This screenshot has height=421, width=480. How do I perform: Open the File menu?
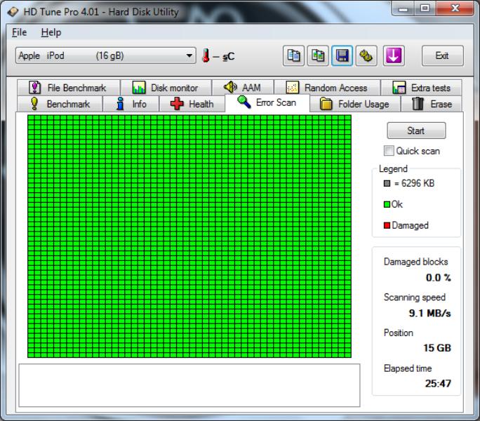(x=19, y=32)
